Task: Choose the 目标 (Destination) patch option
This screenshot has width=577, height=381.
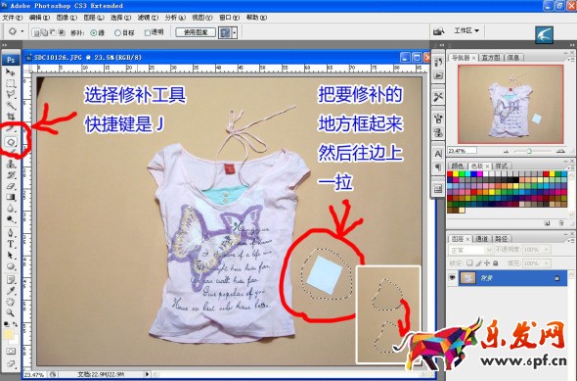Action: [124, 32]
